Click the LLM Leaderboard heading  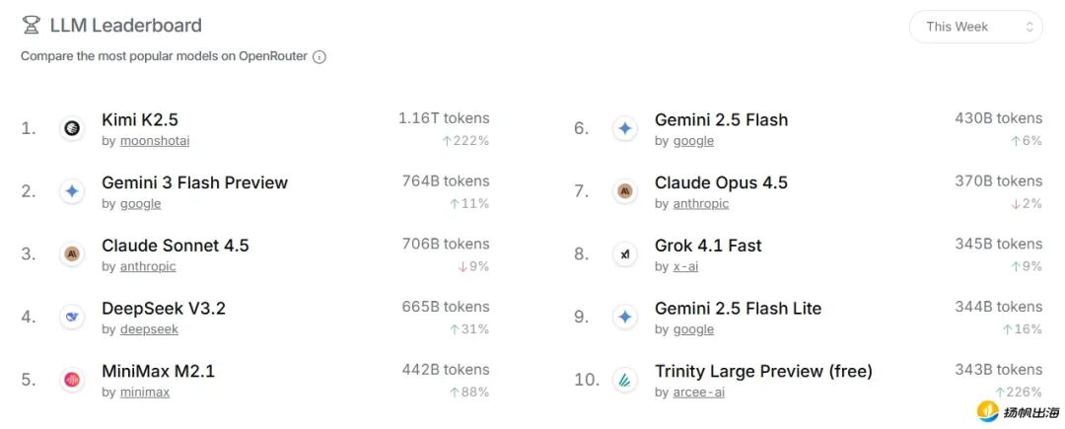click(x=125, y=26)
